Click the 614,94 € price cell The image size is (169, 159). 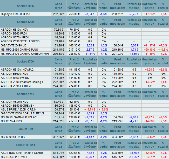pyautogui.click(x=58, y=153)
